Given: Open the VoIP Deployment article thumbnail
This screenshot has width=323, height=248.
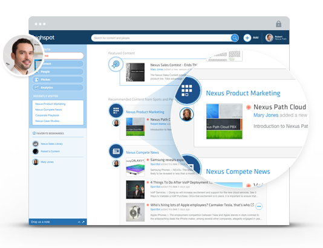Looking at the screenshot, I should click(x=135, y=189).
